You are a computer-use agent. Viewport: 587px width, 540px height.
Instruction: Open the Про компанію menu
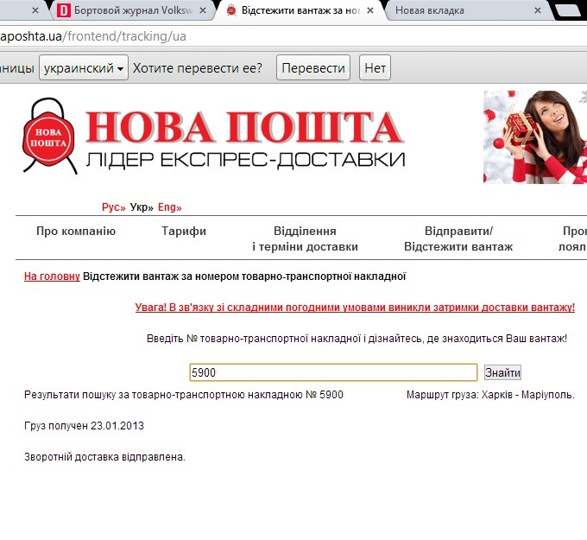(x=76, y=231)
